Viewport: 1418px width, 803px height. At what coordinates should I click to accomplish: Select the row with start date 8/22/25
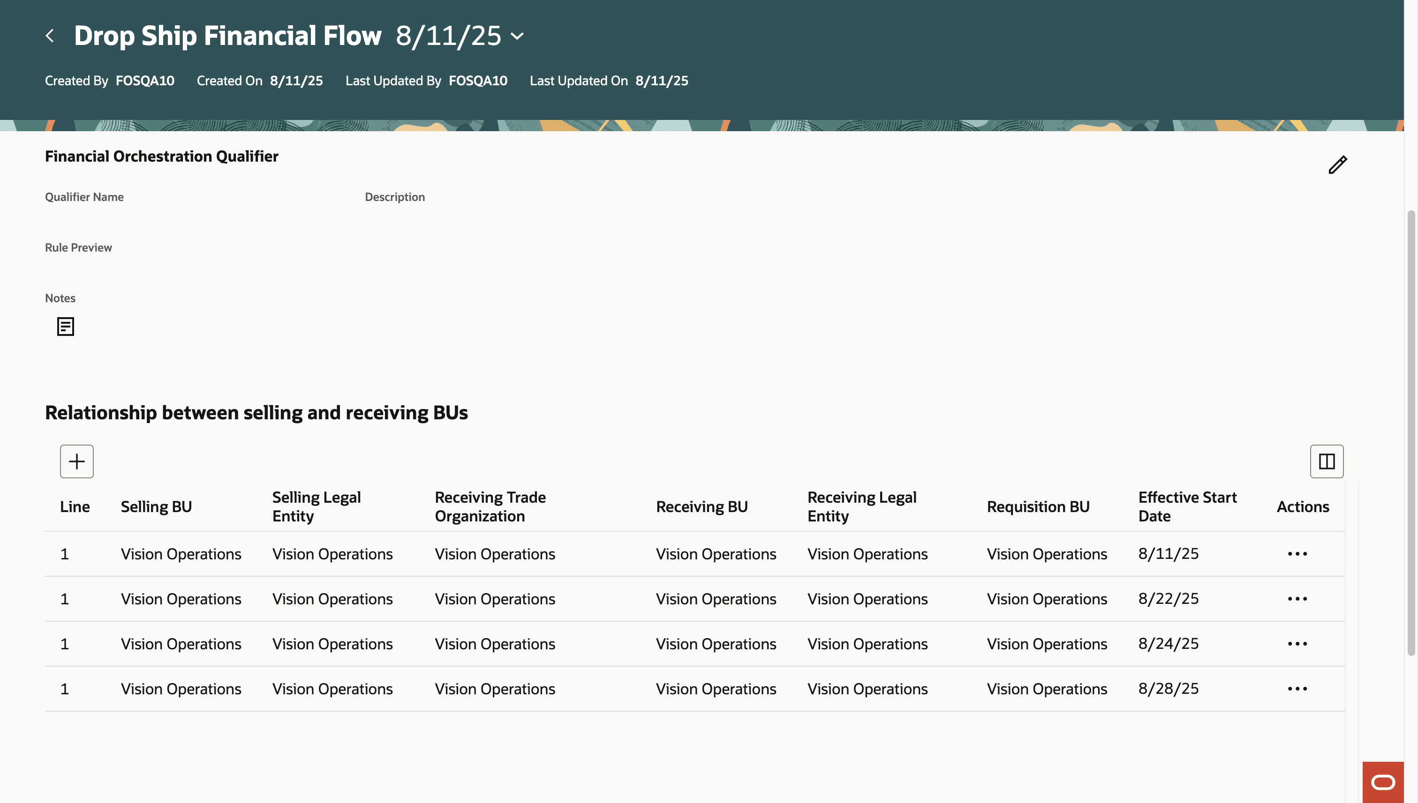point(1168,599)
